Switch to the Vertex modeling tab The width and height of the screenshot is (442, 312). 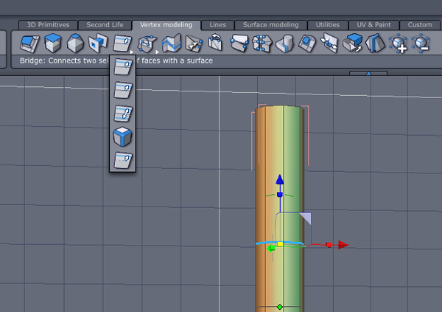point(166,25)
